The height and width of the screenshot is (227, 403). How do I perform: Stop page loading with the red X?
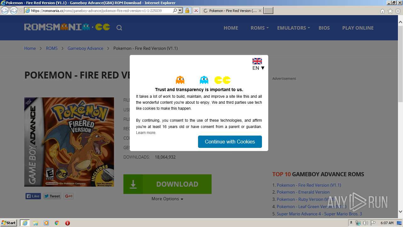pyautogui.click(x=196, y=10)
